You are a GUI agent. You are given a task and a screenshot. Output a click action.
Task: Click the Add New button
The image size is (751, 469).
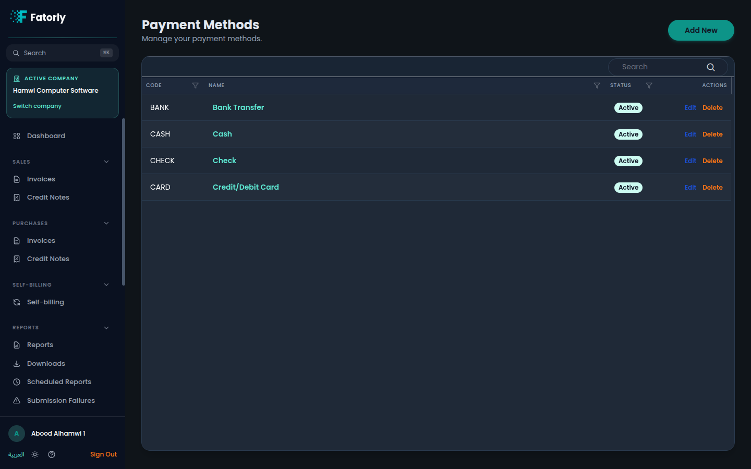pos(701,30)
